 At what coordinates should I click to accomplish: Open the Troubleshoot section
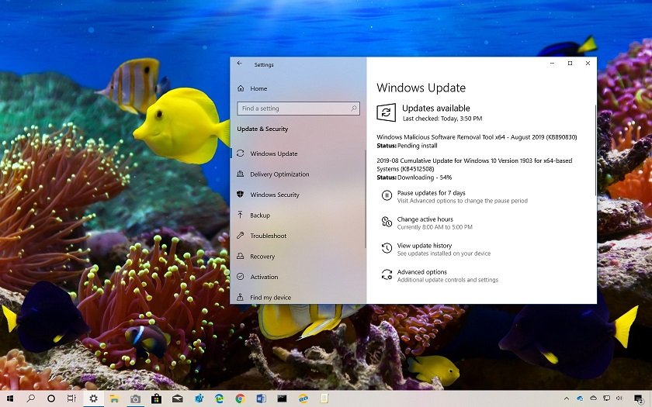[x=268, y=236]
